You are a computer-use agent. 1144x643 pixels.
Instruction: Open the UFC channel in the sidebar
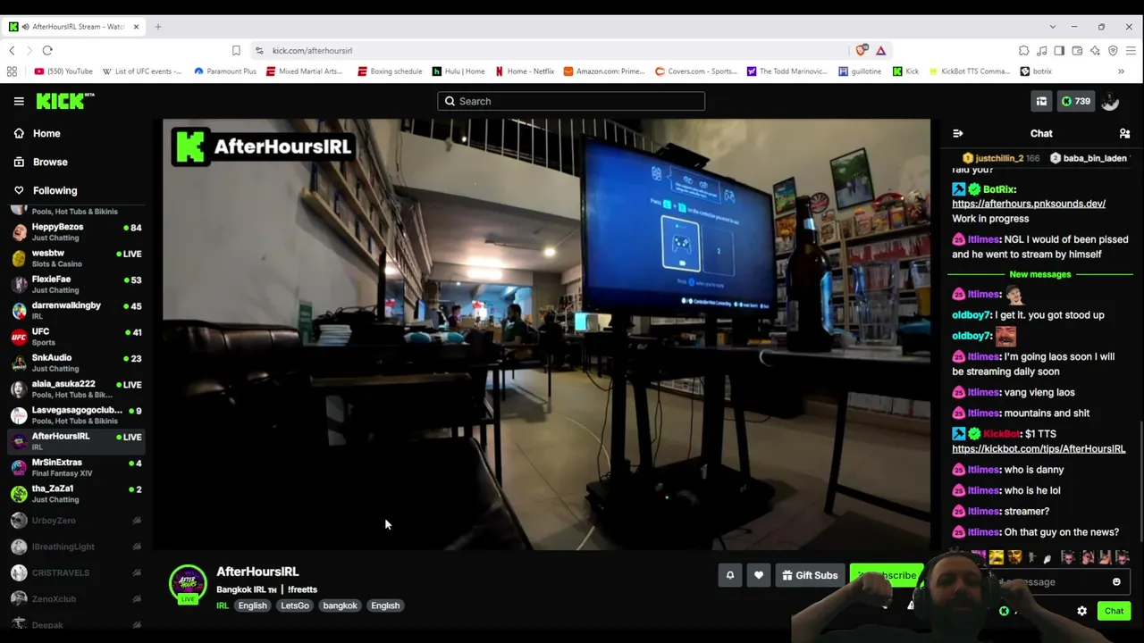coord(76,337)
